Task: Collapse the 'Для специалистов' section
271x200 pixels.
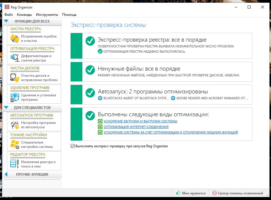Action: (x=6, y=108)
